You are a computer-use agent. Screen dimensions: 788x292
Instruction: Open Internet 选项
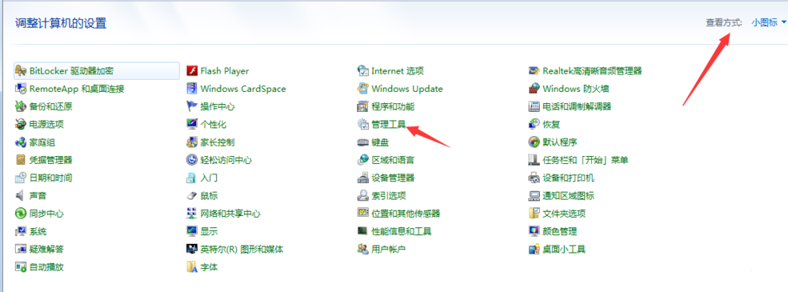click(398, 71)
